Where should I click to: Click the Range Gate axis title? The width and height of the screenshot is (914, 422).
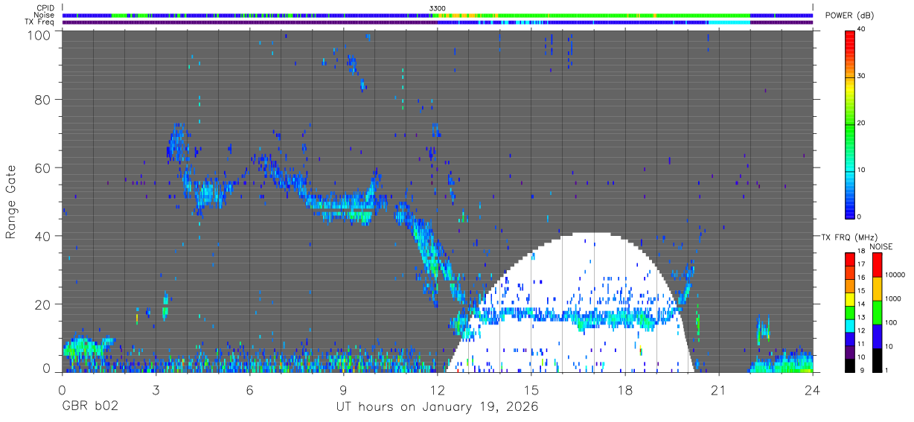pyautogui.click(x=11, y=202)
